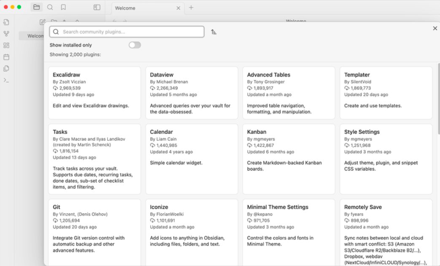This screenshot has width=440, height=266.
Task: Click the download icon beside 1,251,968
Action: (347, 145)
